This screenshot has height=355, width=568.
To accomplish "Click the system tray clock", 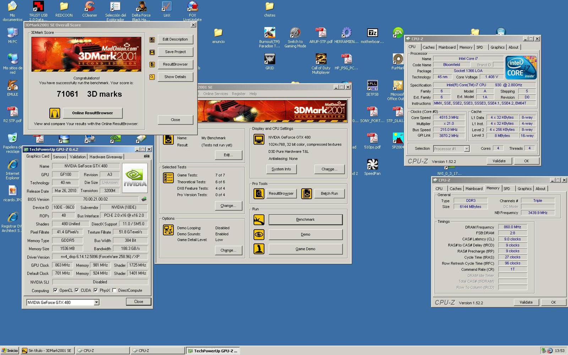I will (559, 351).
